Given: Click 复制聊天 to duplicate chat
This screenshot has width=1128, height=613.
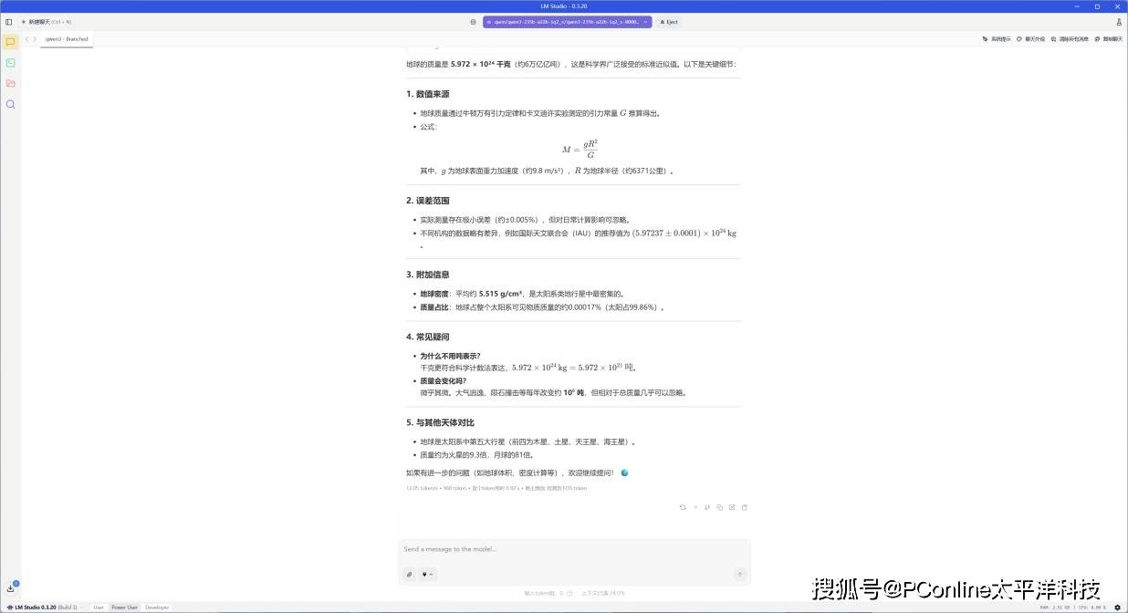Looking at the screenshot, I should (1109, 39).
